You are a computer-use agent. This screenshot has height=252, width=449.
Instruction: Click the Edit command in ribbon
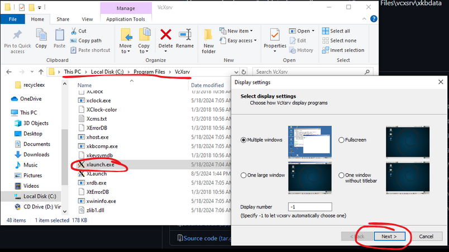pyautogui.click(x=298, y=41)
